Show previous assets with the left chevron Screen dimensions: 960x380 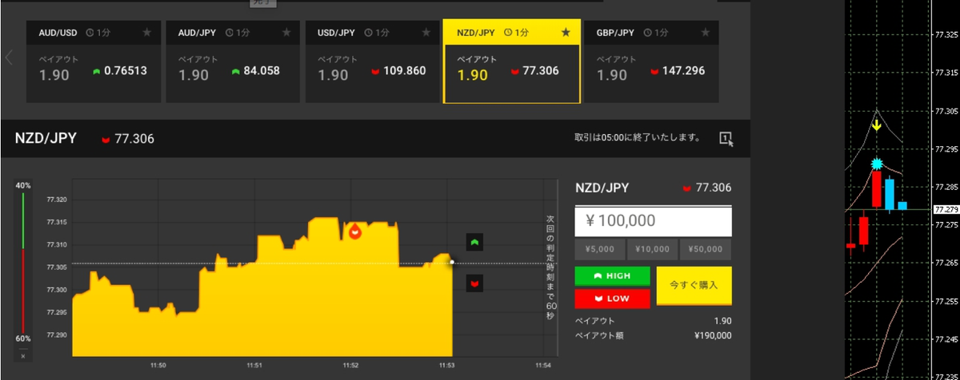pos(9,57)
